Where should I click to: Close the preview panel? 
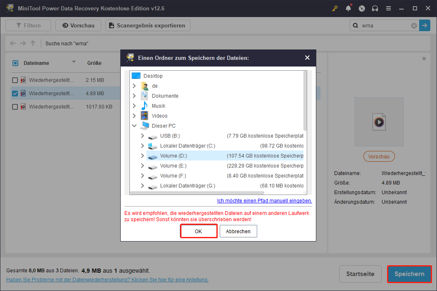[424, 59]
